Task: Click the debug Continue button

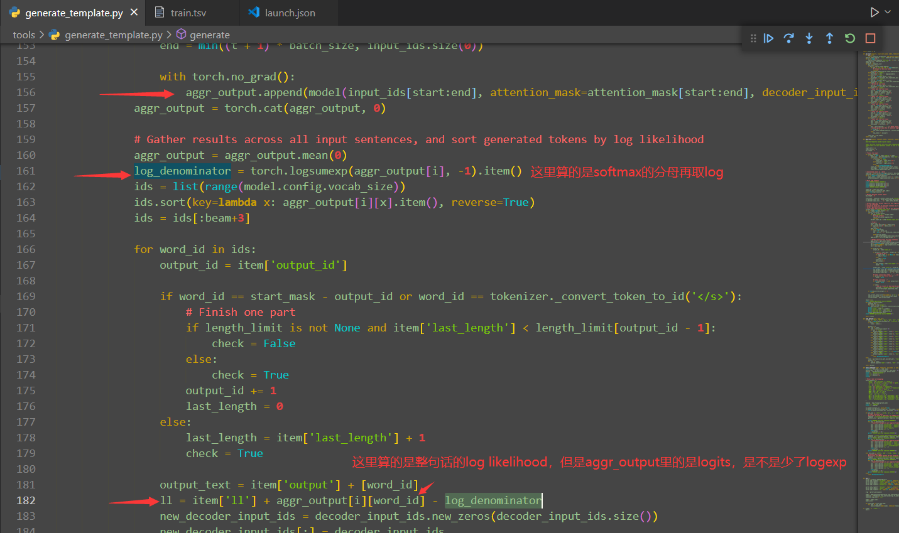Action: 768,38
